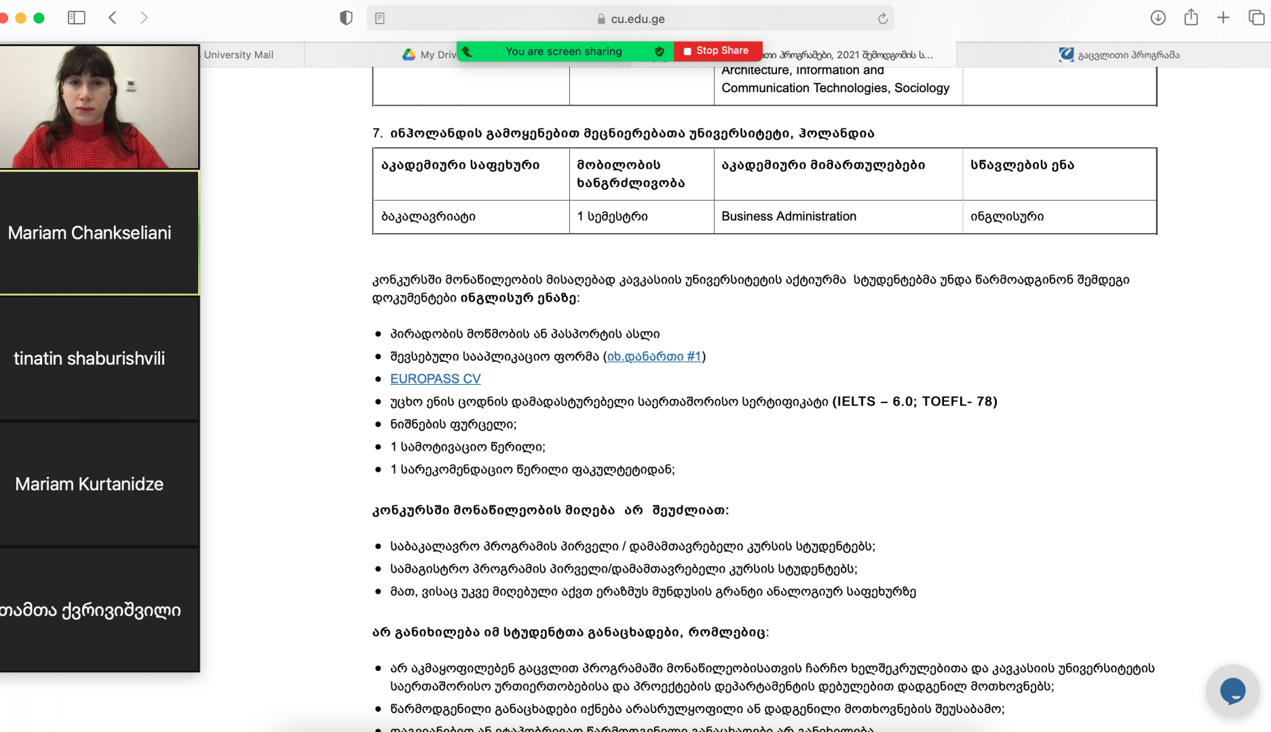Show tab overview icon
Viewport: 1271px width, 732px height.
point(1256,18)
